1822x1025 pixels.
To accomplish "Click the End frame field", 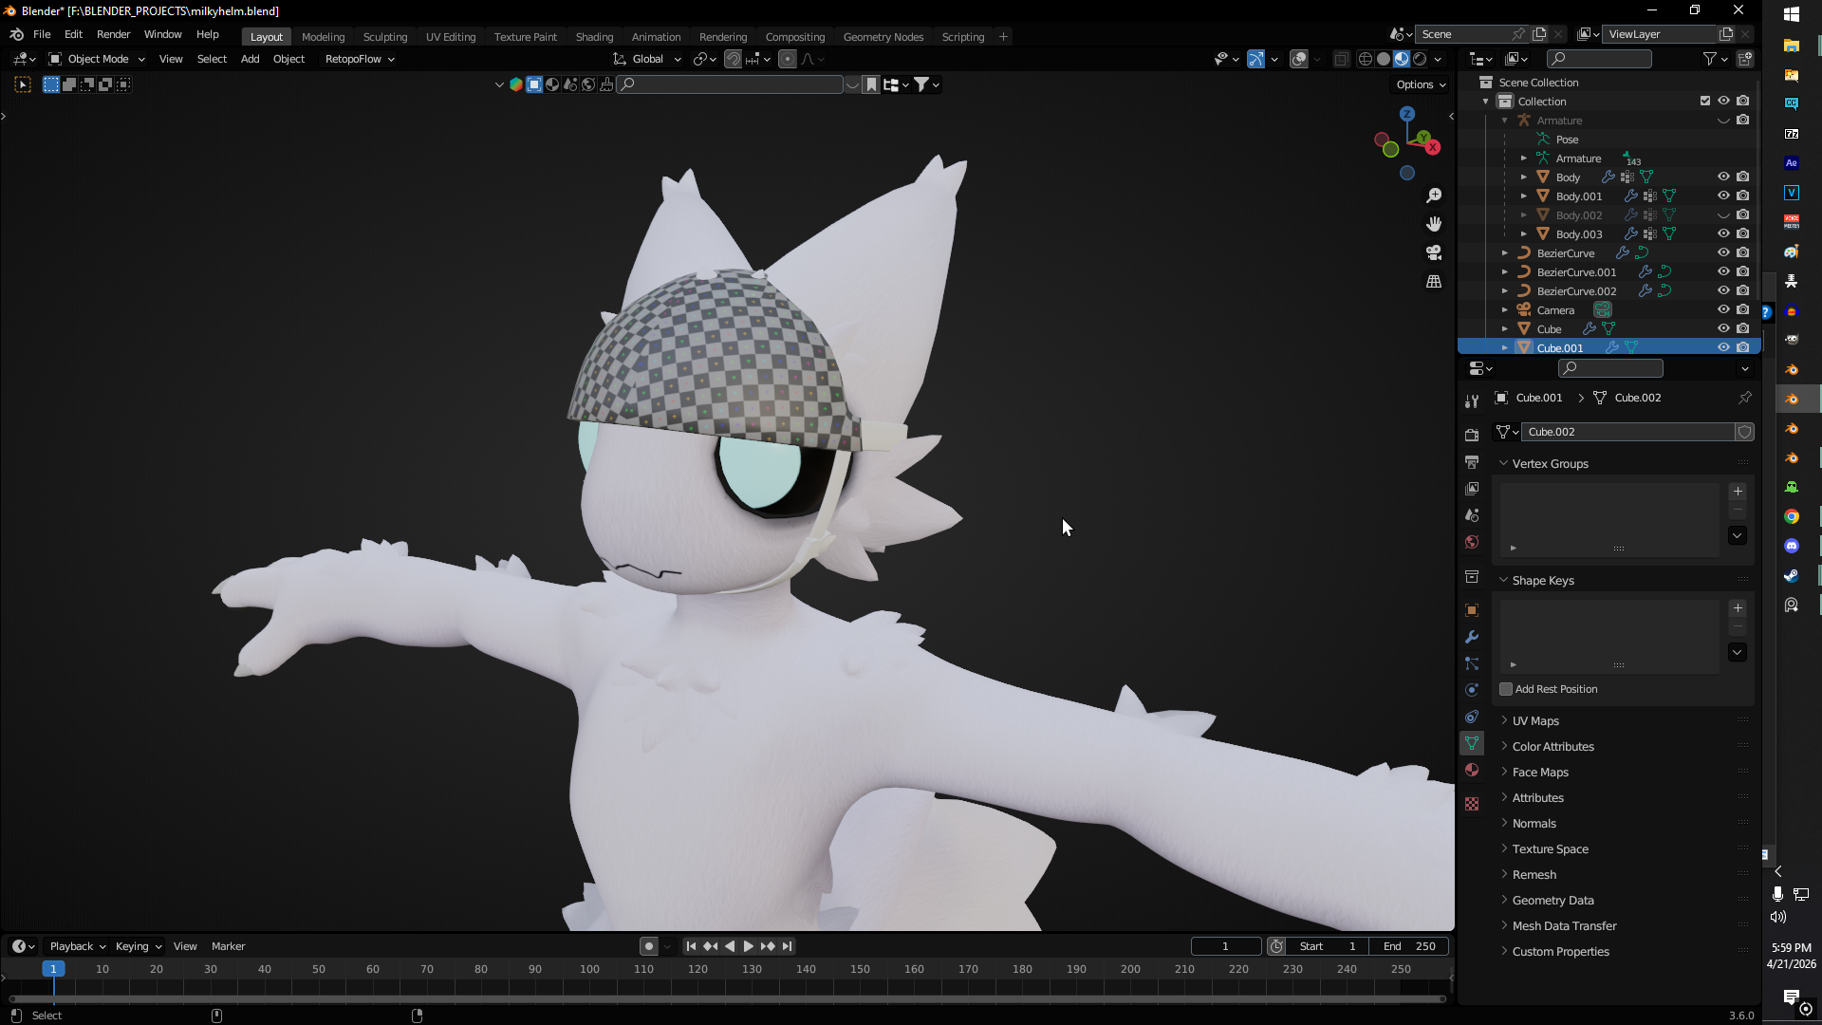I will pyautogui.click(x=1409, y=946).
